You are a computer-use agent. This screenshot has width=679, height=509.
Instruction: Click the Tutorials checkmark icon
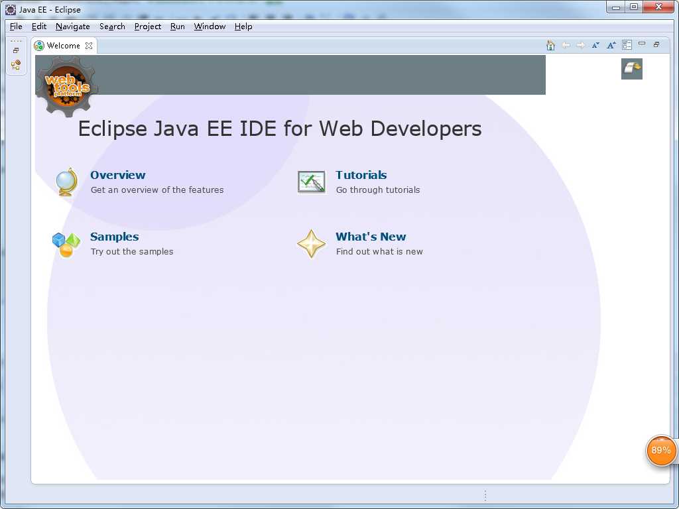312,182
